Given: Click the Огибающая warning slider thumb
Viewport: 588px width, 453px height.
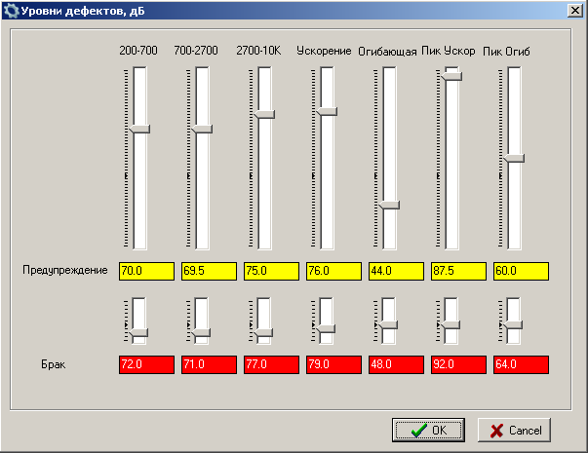Looking at the screenshot, I should (389, 205).
